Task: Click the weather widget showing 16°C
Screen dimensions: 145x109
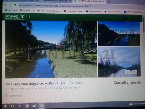Action: [x=137, y=104]
